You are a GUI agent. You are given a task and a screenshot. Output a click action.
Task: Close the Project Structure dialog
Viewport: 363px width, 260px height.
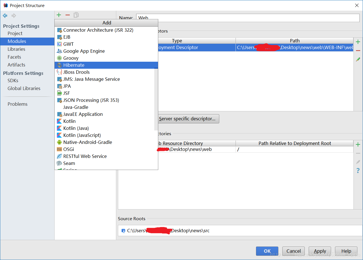tap(357, 5)
